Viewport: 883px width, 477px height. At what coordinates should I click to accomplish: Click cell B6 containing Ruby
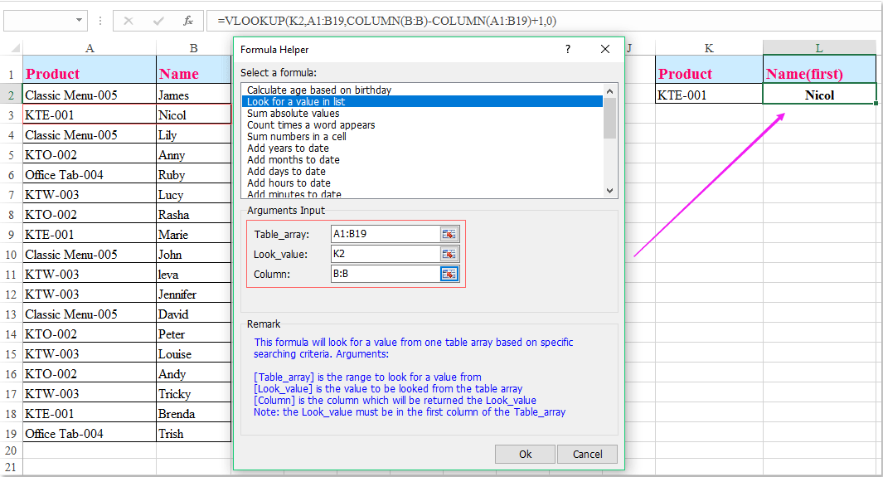click(x=193, y=174)
